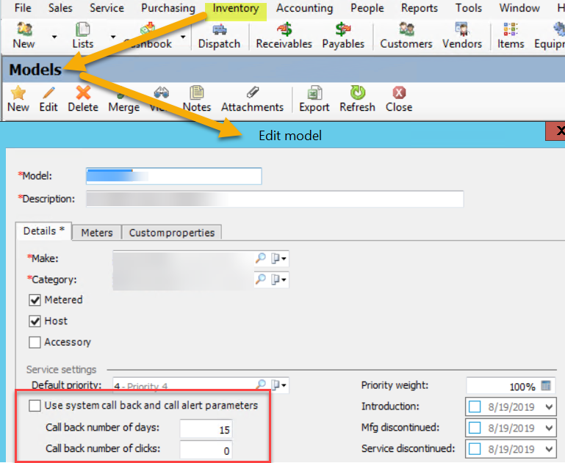This screenshot has height=463, width=565.
Task: Click the Call back number of clicks field
Action: tap(206, 450)
